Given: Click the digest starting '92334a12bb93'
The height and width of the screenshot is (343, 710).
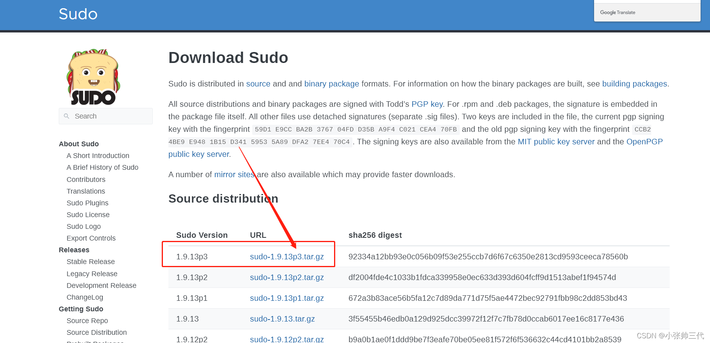Looking at the screenshot, I should [x=488, y=257].
